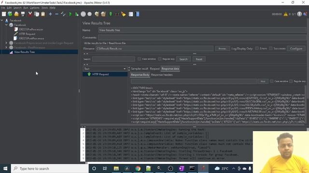Select HTTP Request under the Facebook thread group

point(27,34)
